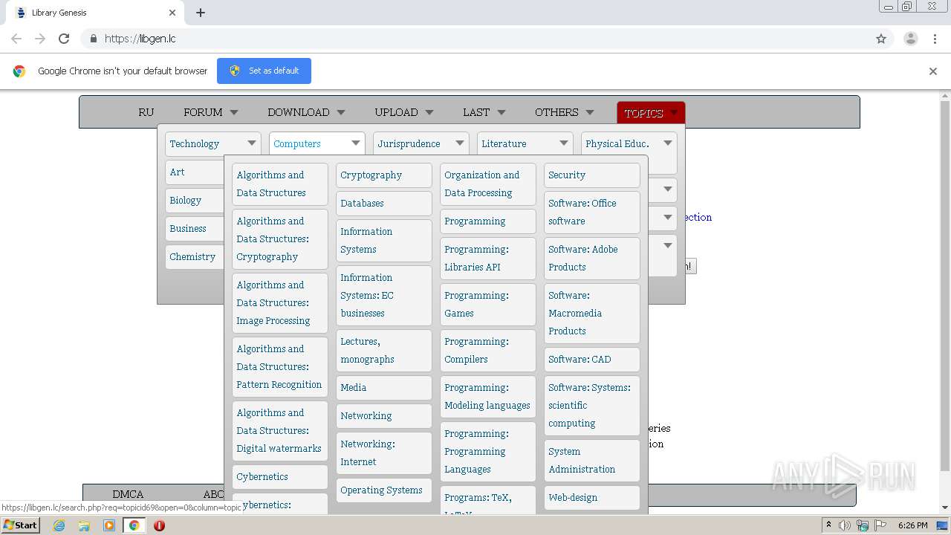The height and width of the screenshot is (535, 951).
Task: Close the Library Genesis tab
Action: (x=172, y=13)
